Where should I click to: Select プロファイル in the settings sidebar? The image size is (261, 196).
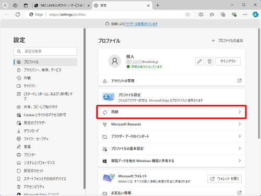pyautogui.click(x=45, y=62)
